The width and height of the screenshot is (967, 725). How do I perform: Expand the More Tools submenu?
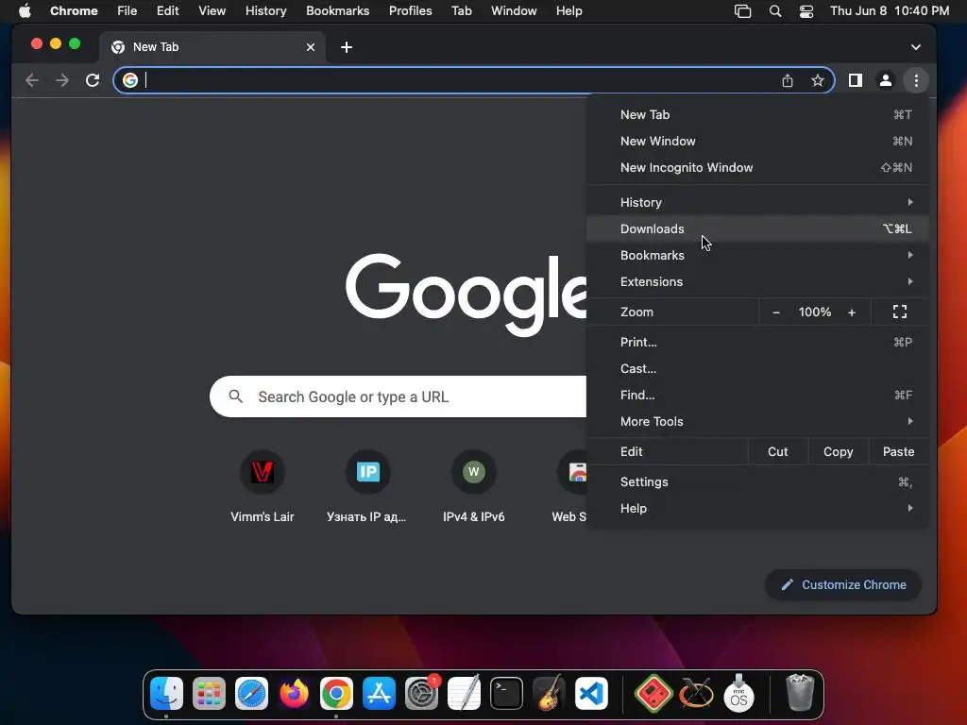click(757, 422)
